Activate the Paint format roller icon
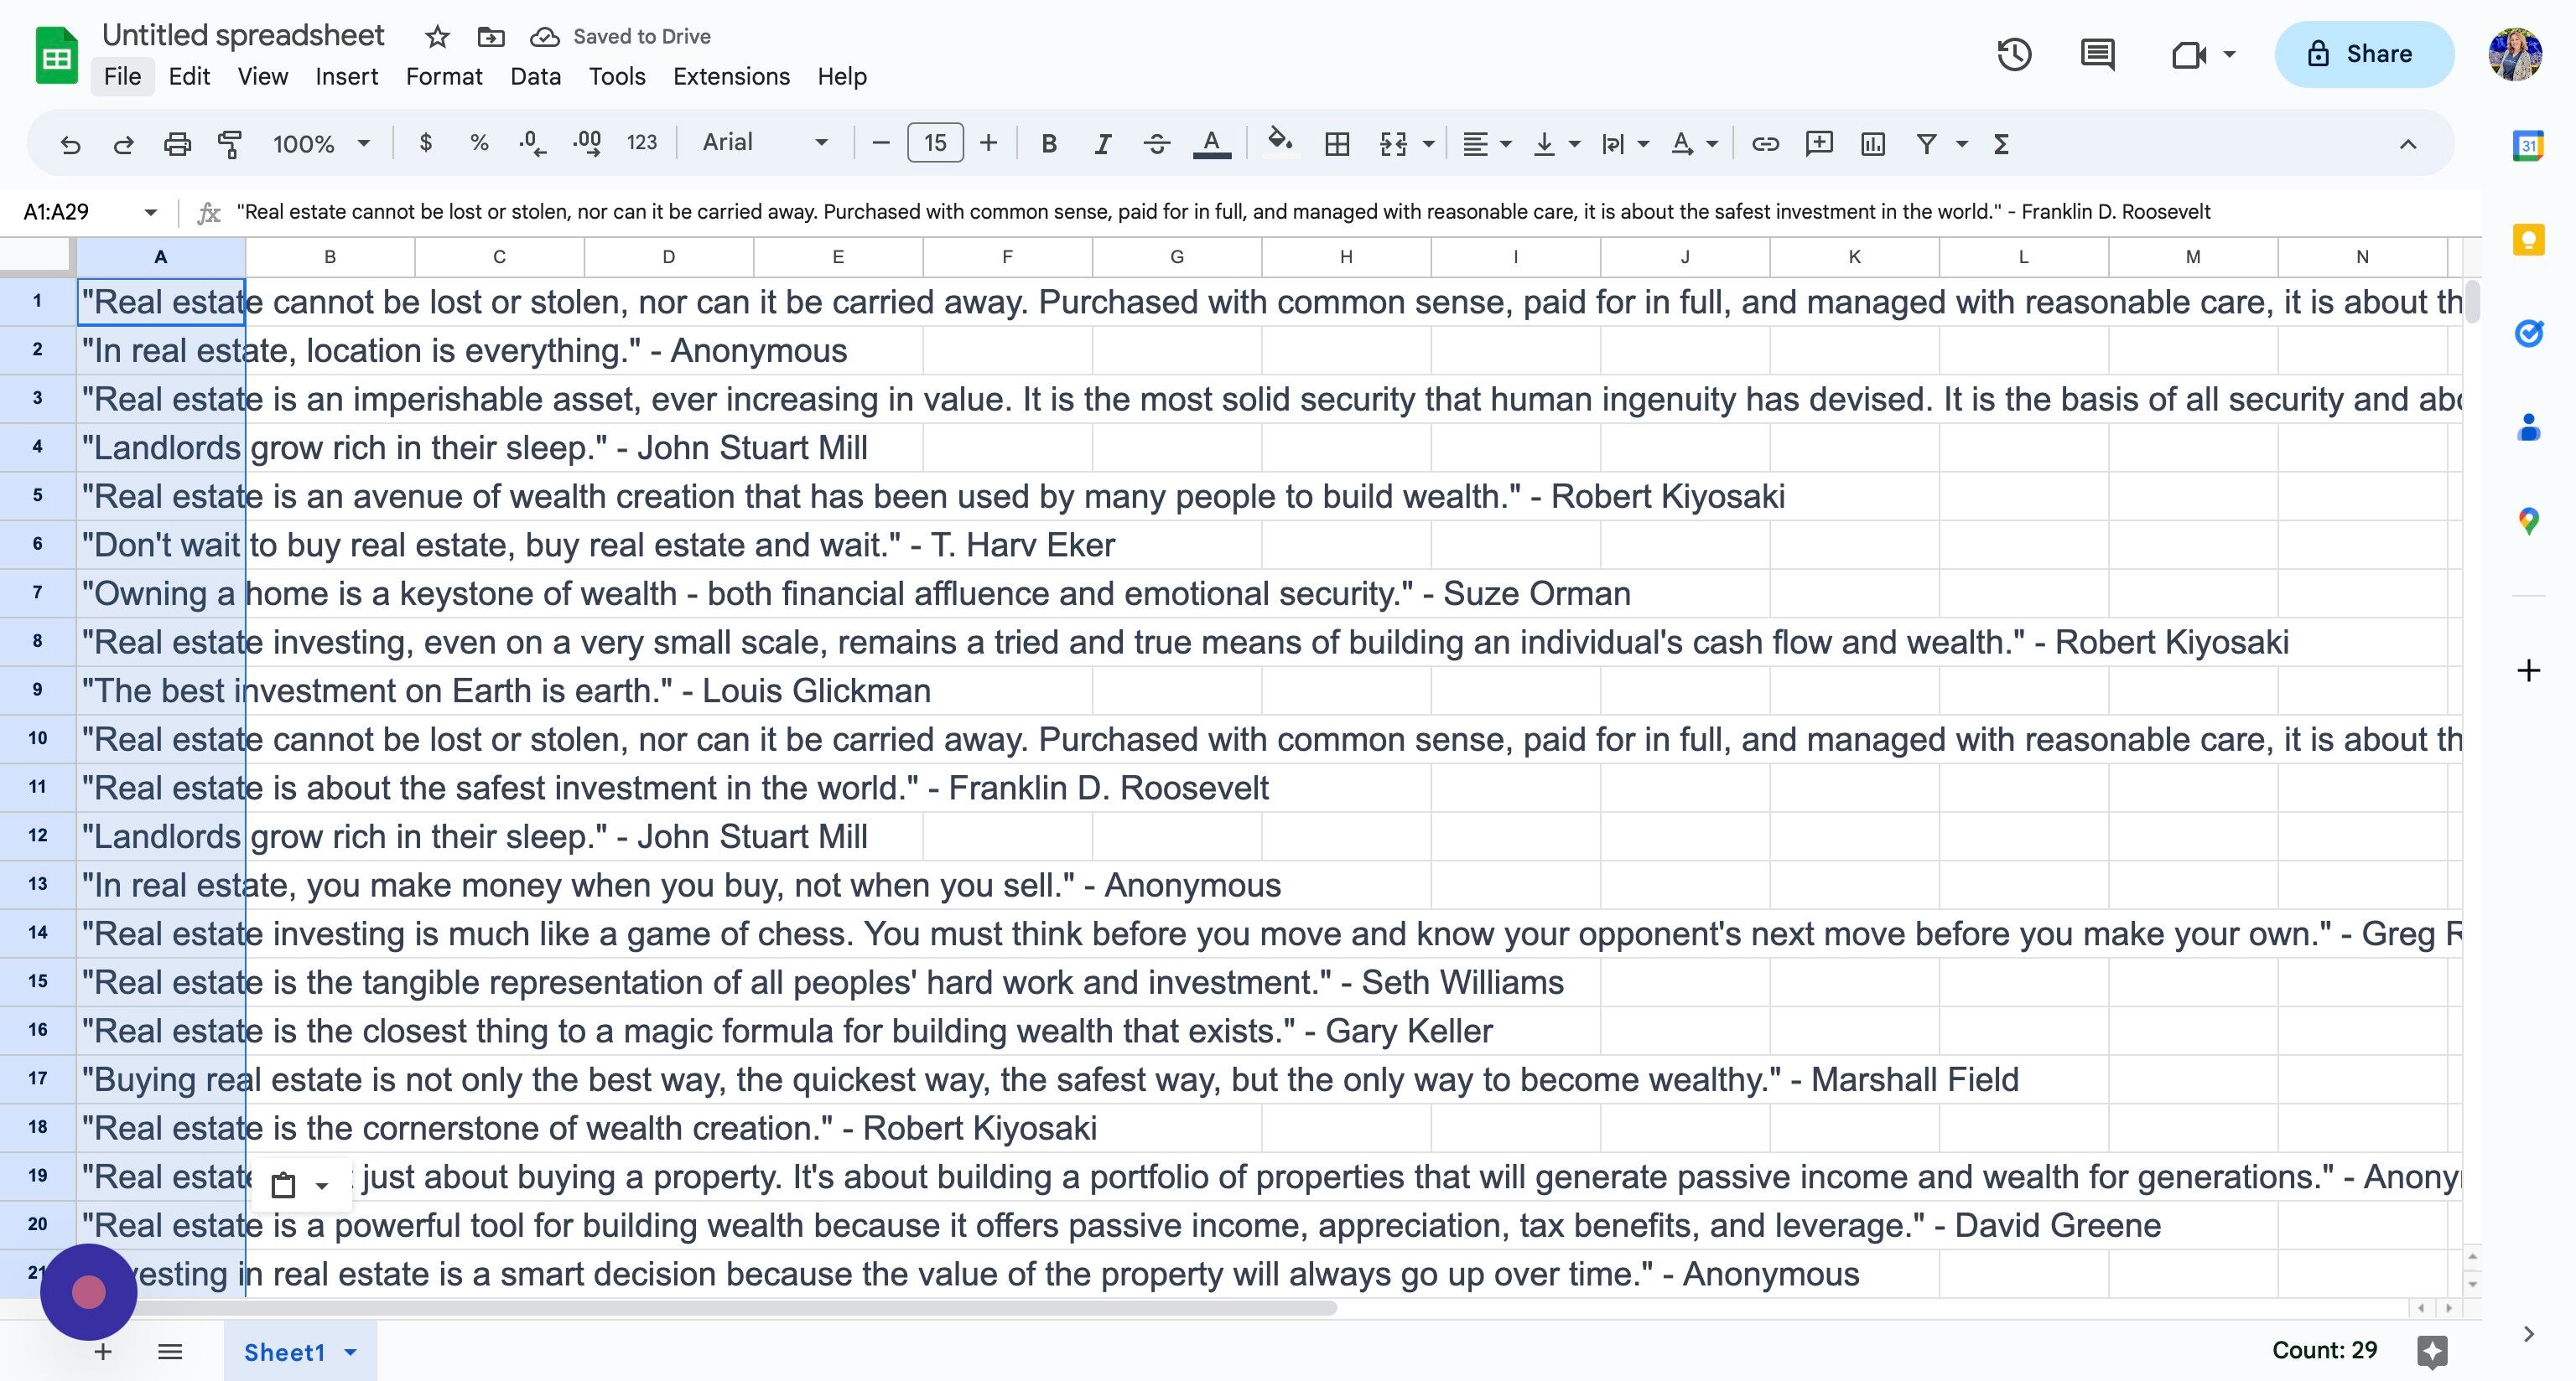The image size is (2576, 1381). pyautogui.click(x=230, y=144)
